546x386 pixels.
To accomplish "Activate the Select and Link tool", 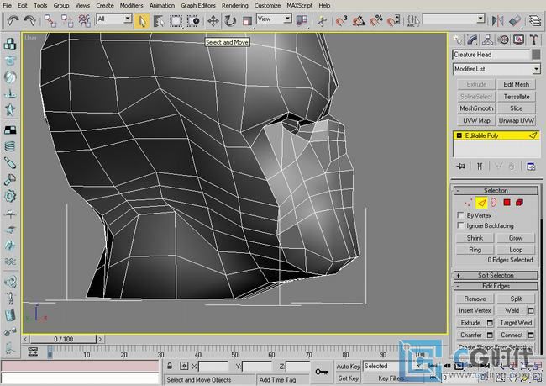I will (x=50, y=21).
